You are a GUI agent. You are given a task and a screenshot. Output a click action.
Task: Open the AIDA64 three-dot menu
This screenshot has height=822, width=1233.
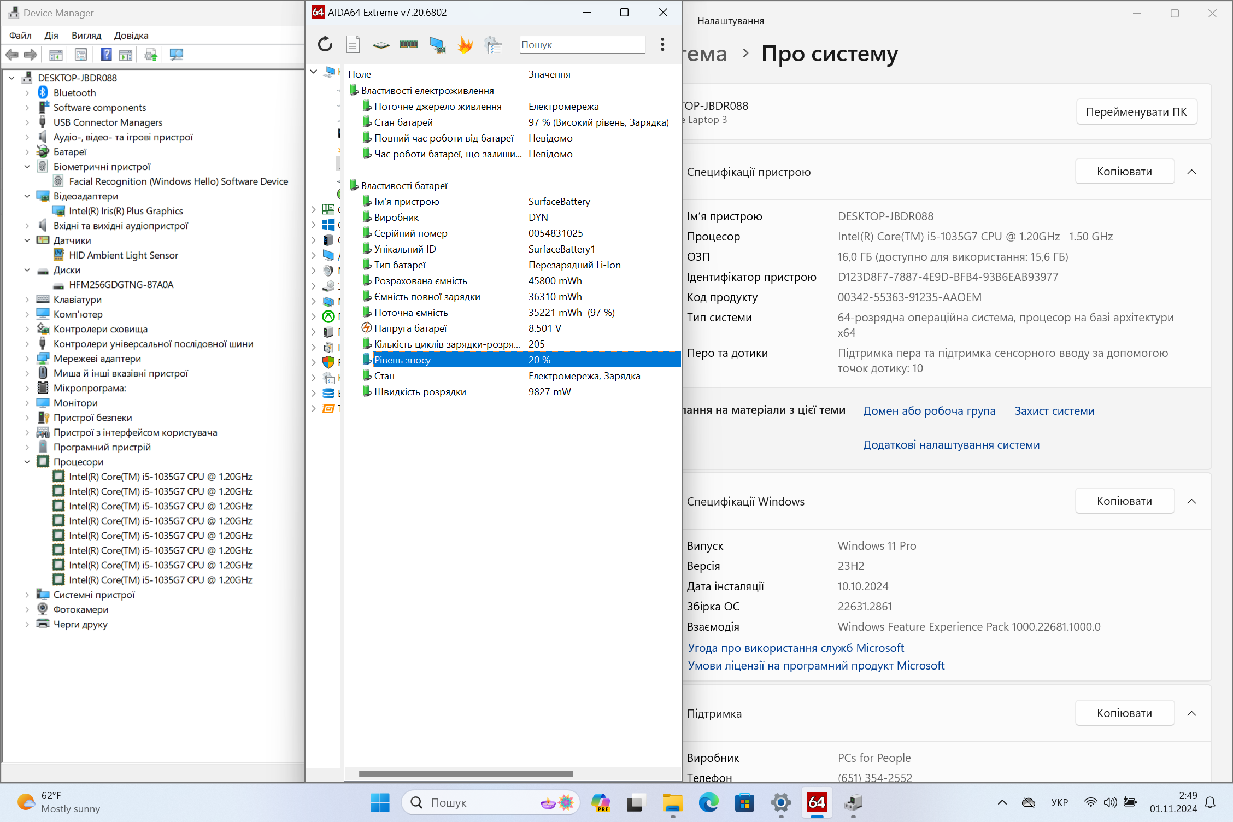tap(662, 44)
